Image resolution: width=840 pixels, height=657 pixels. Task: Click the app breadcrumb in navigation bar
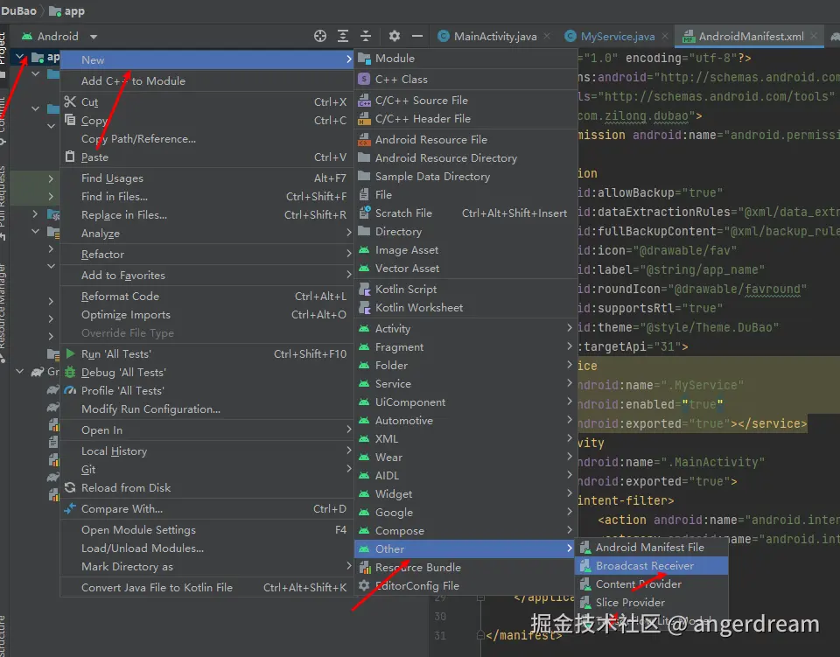[67, 10]
